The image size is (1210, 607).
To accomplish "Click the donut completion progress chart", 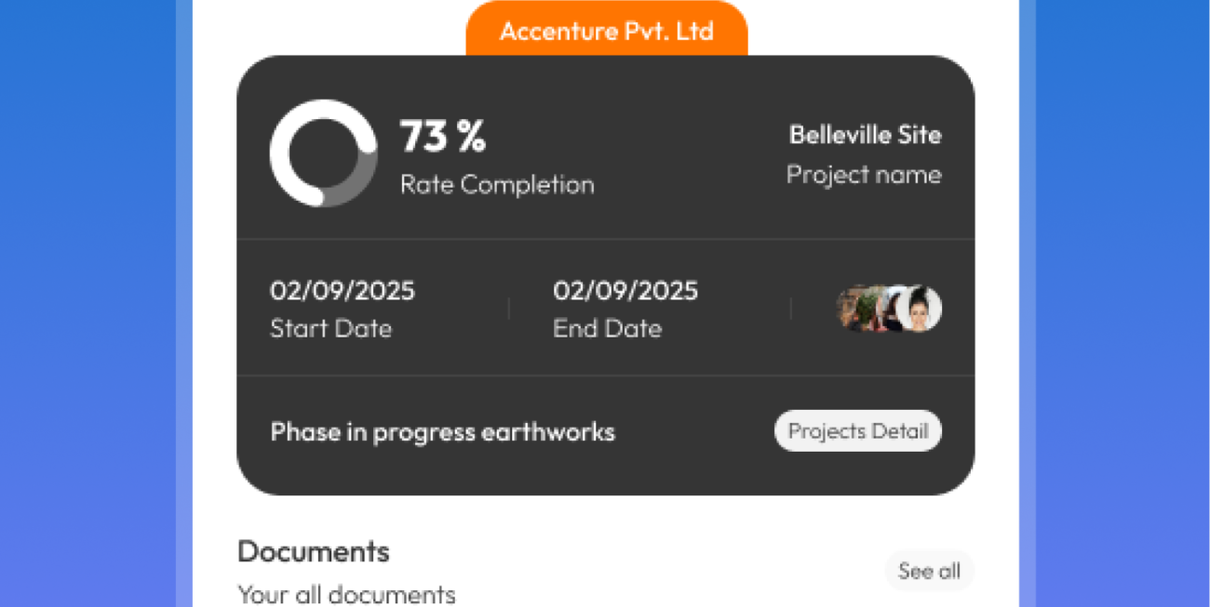I will [324, 153].
